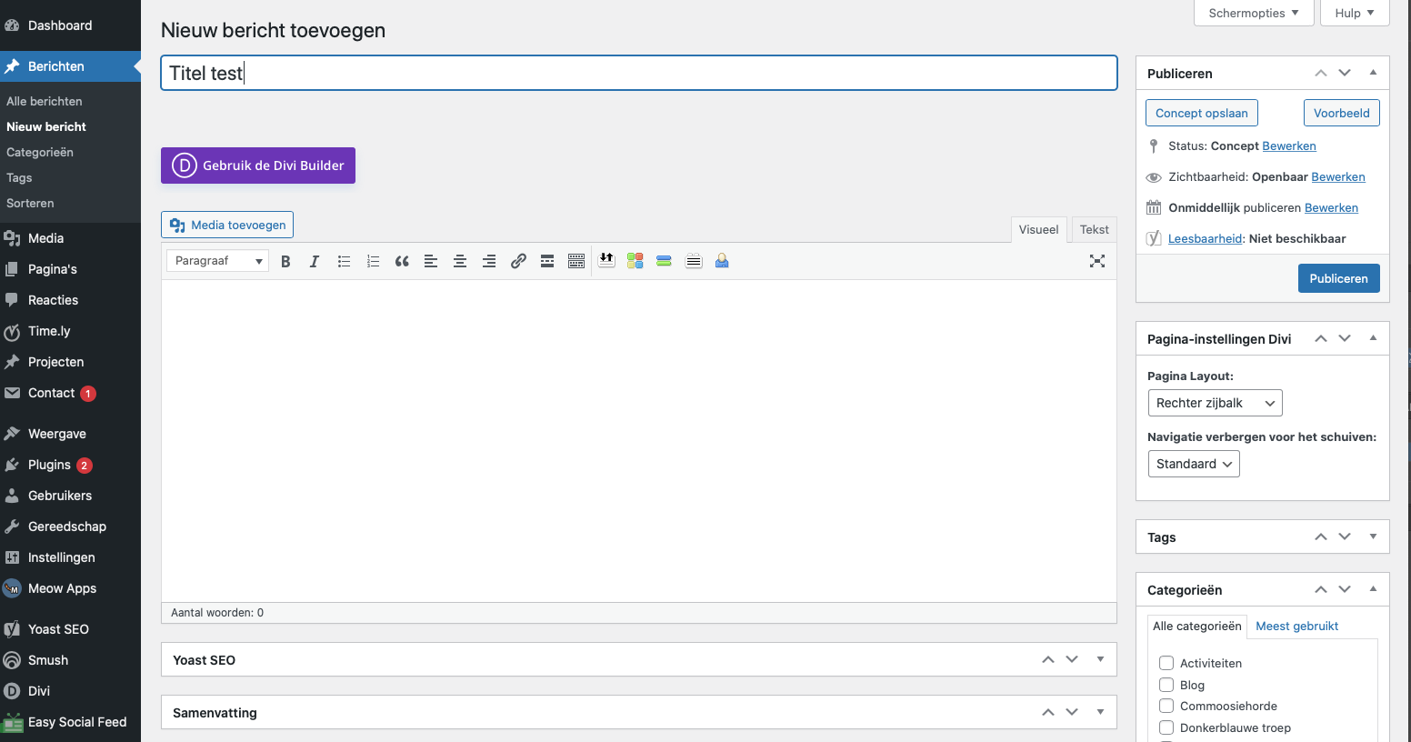Click the Publiceren button

point(1338,278)
